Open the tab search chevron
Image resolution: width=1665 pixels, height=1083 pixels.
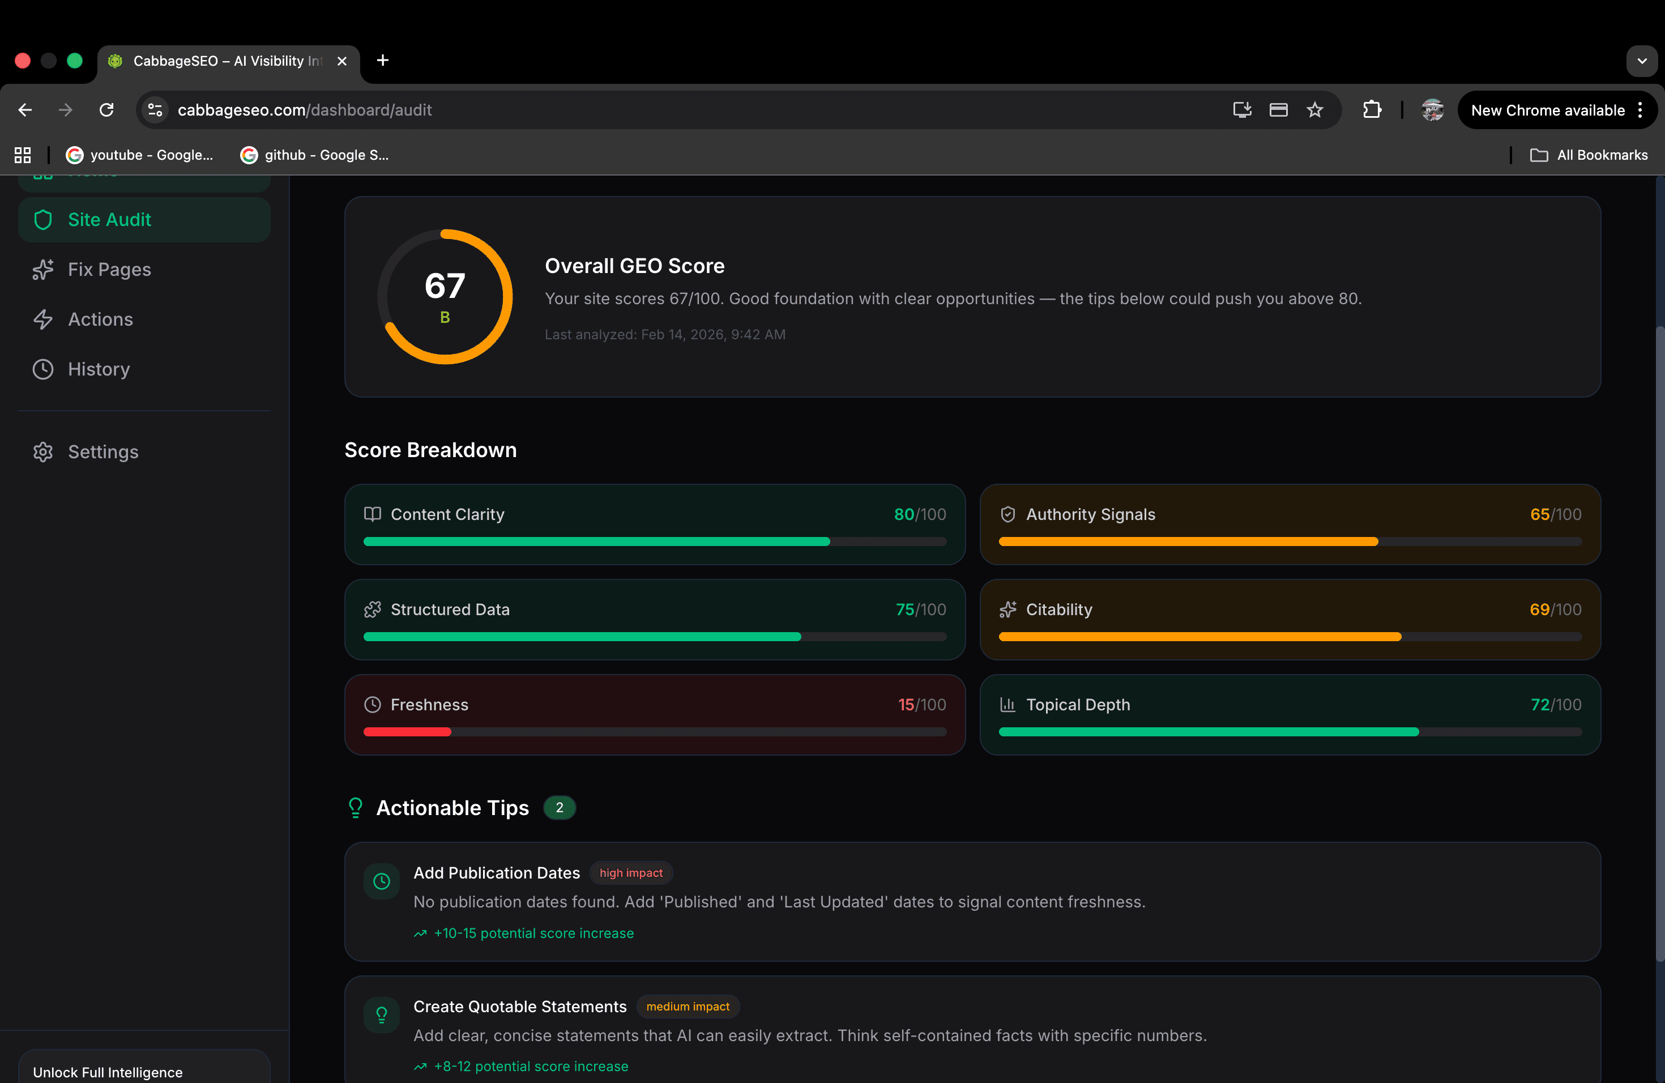click(x=1641, y=61)
